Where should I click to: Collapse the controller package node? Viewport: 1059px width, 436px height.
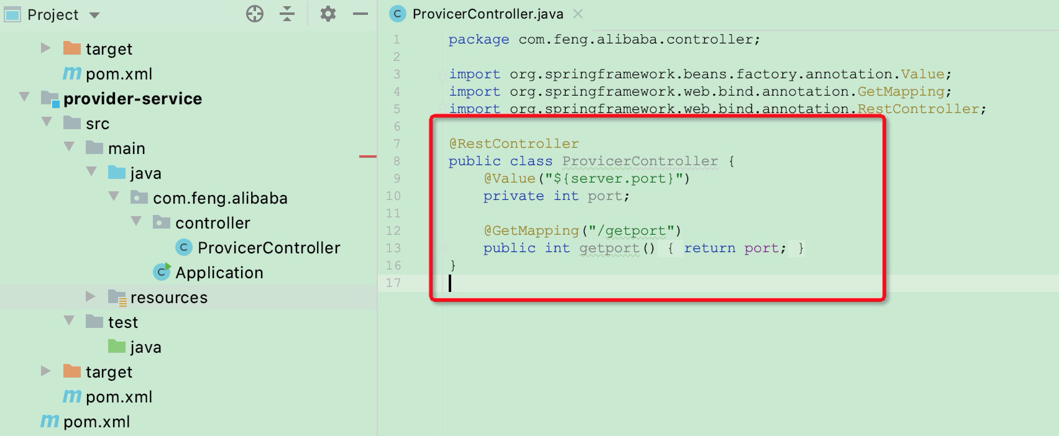coord(136,221)
